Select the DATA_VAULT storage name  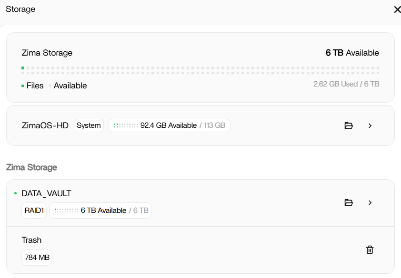coord(46,193)
